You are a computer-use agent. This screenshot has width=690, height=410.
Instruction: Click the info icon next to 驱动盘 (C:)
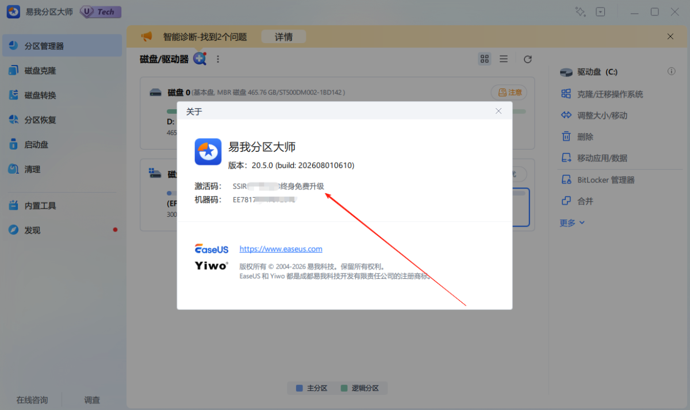pyautogui.click(x=671, y=72)
